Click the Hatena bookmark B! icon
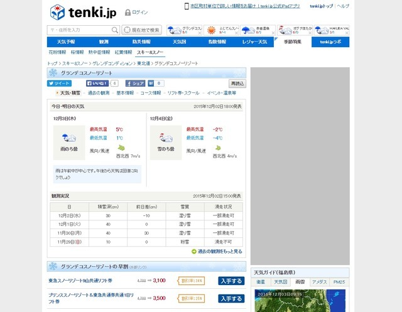The width and height of the screenshot is (402, 312). click(151, 83)
